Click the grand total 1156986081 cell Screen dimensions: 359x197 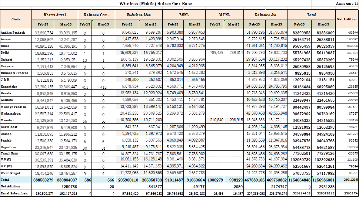point(323,180)
